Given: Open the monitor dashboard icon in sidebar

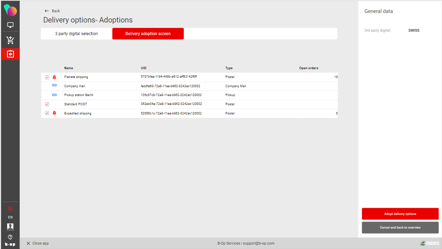Looking at the screenshot, I should coord(10,25).
